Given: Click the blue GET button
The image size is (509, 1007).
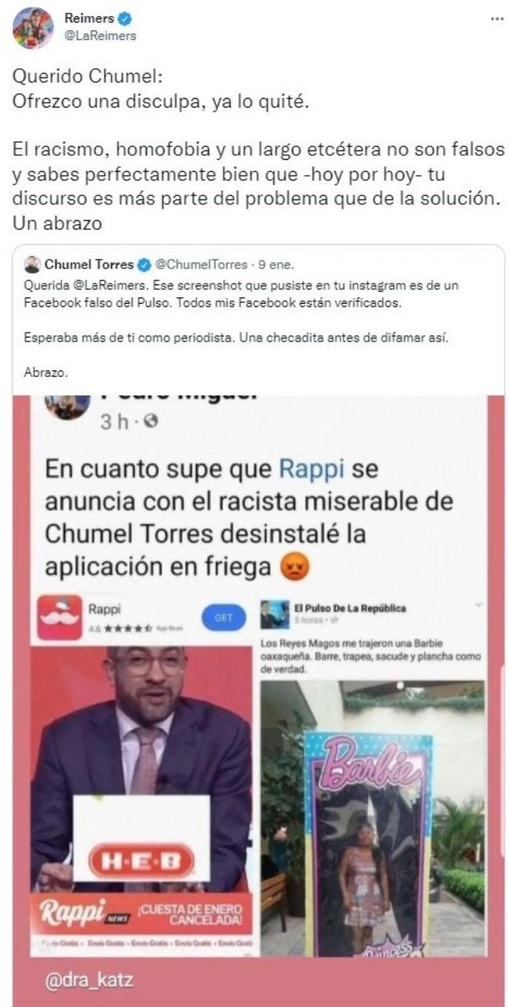Looking at the screenshot, I should pyautogui.click(x=224, y=617).
